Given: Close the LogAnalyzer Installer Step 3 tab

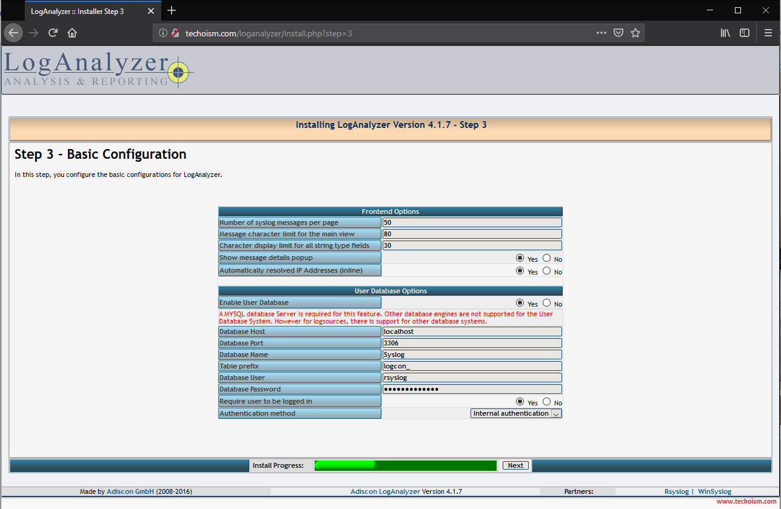Looking at the screenshot, I should [x=151, y=11].
